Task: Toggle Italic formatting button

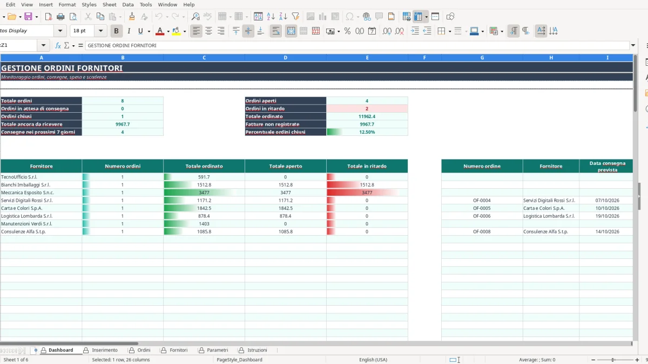Action: [129, 31]
